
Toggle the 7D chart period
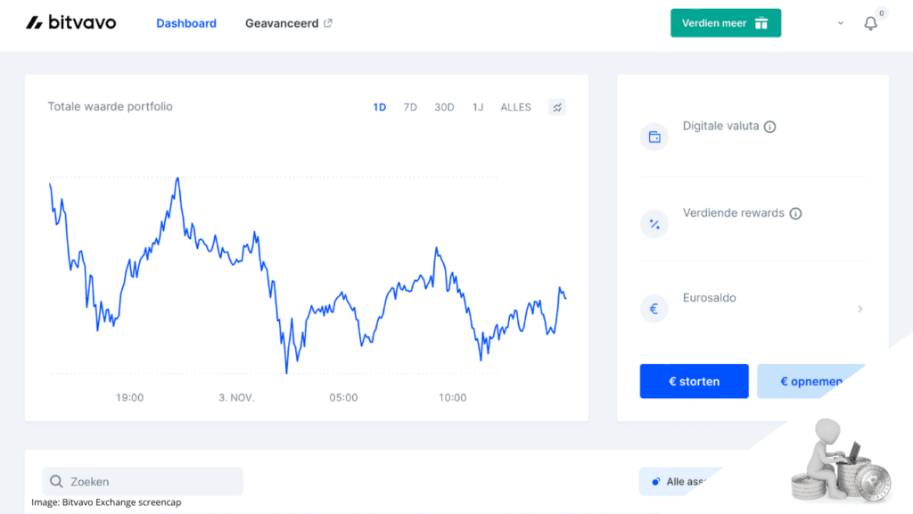409,106
